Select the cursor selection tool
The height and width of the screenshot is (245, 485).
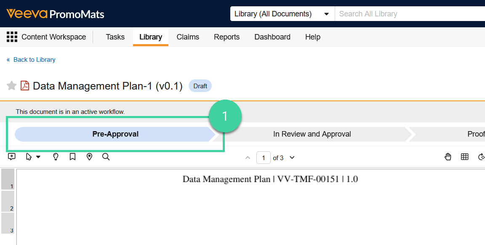coord(28,157)
